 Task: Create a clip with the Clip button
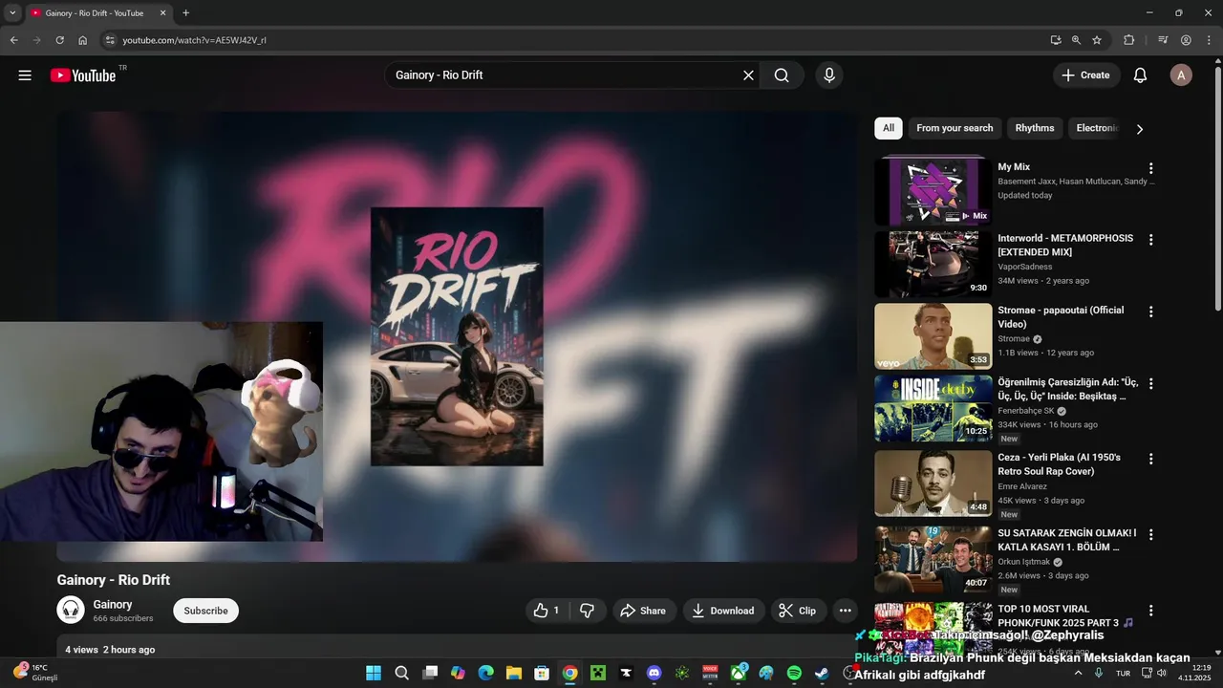798,611
